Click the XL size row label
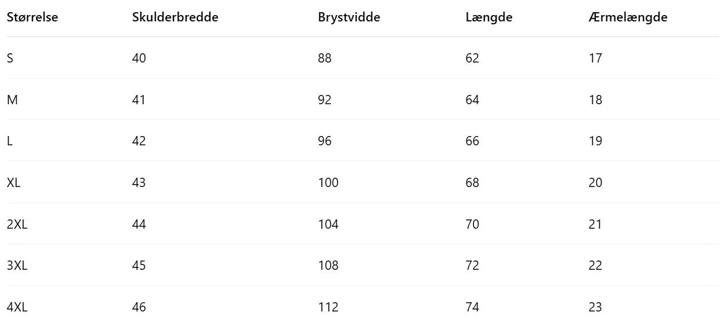724x330 pixels. tap(15, 183)
